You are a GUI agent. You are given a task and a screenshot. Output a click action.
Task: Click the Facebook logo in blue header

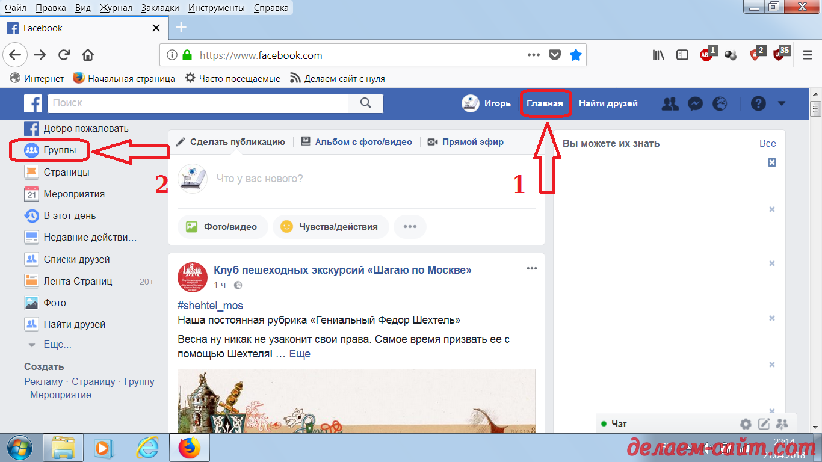click(x=33, y=103)
